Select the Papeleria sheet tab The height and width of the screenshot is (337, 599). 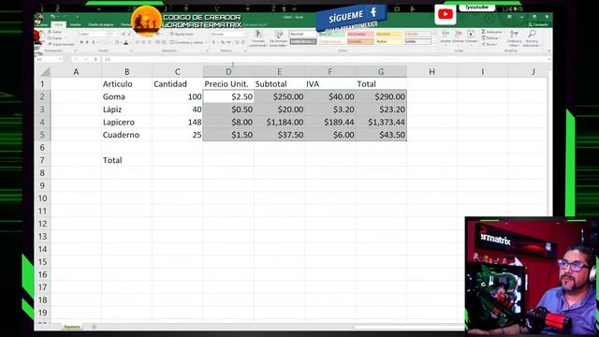pyautogui.click(x=72, y=327)
